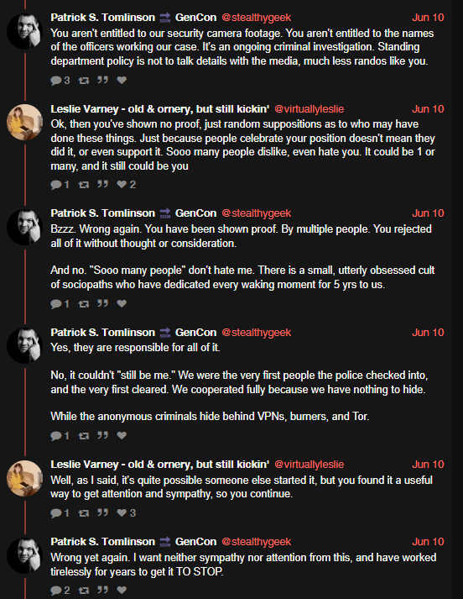The height and width of the screenshot is (599, 463).
Task: Click retweet icon on 'Wrong yet again' tweet
Action: tap(84, 591)
